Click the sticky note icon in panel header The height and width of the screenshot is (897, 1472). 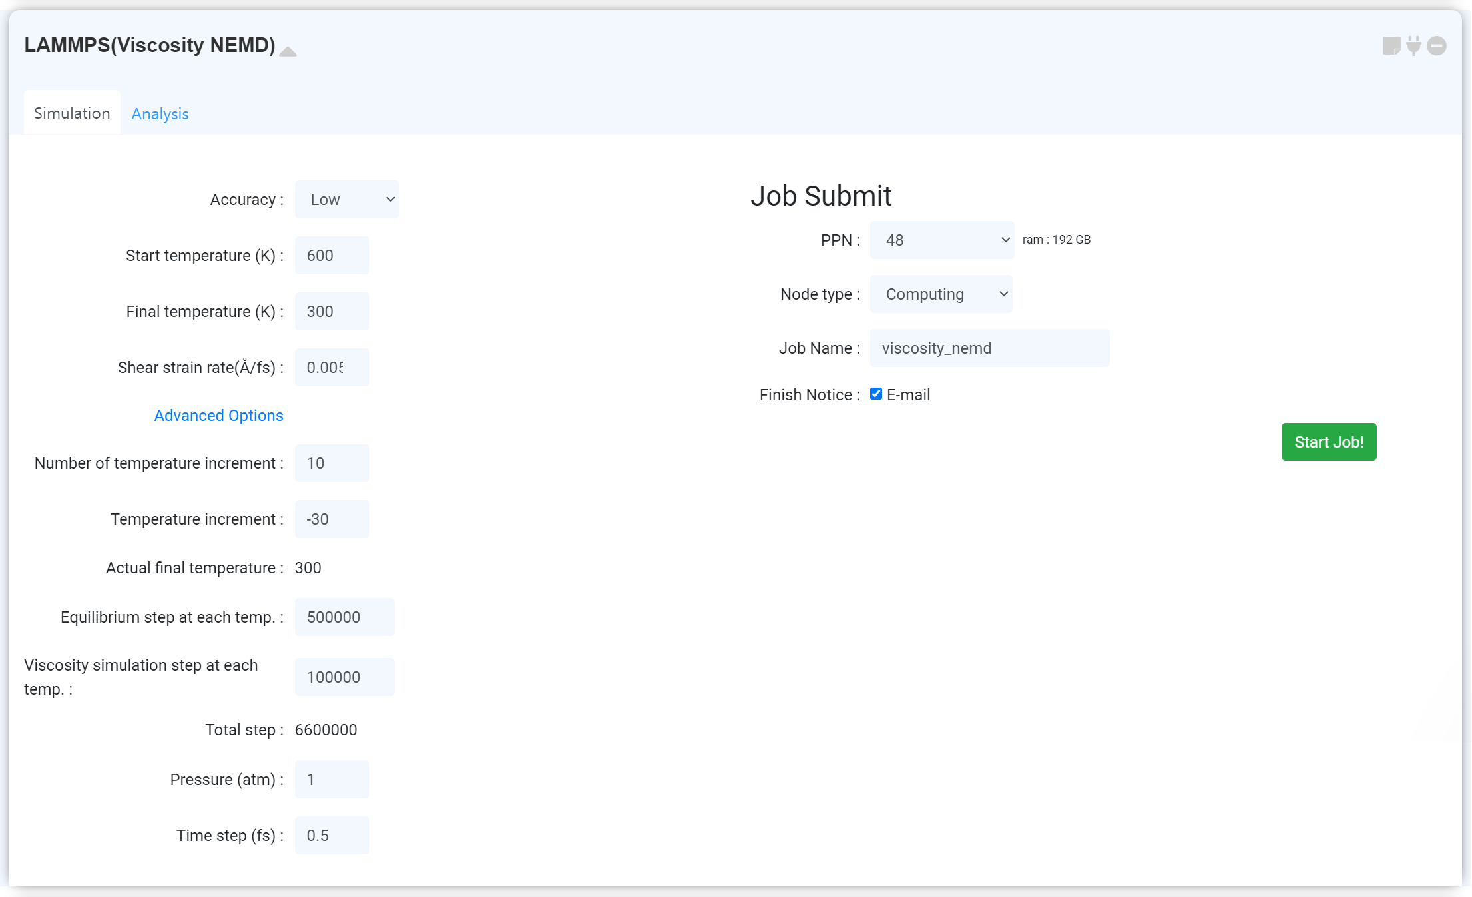coord(1391,46)
